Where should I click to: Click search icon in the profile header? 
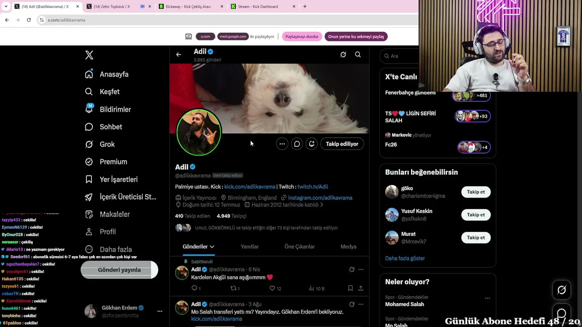tap(358, 54)
